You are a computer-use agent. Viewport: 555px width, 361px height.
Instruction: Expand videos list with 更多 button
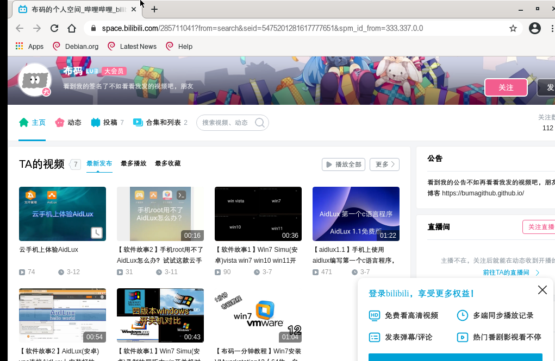tap(384, 164)
